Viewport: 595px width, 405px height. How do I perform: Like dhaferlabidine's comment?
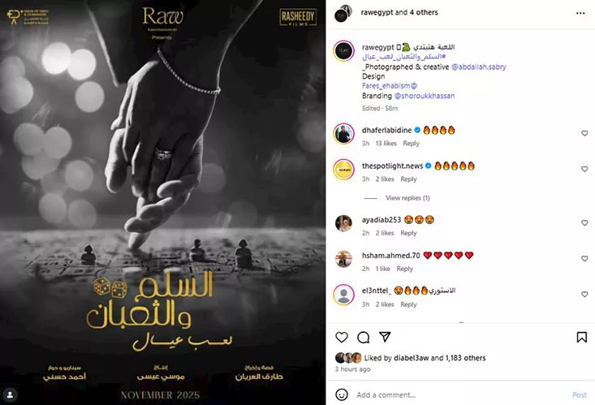pyautogui.click(x=584, y=133)
